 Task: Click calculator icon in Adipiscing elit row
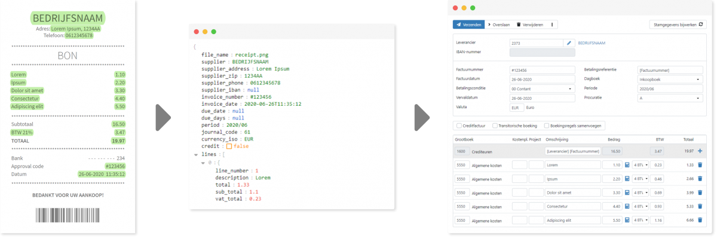tap(627, 221)
